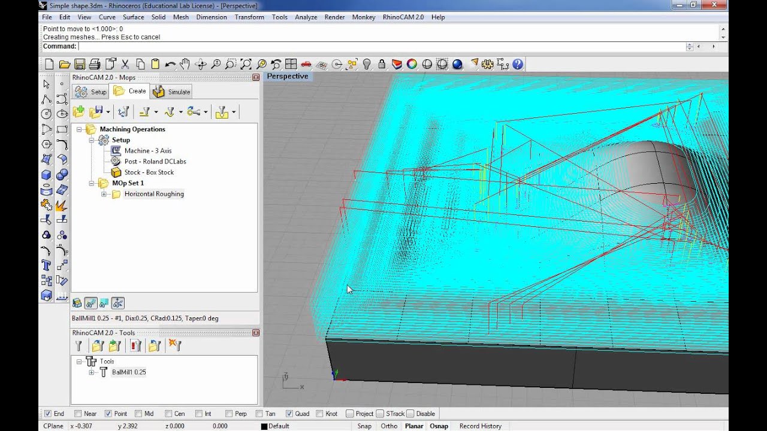Click the Explode icon in left toolbar
This screenshot has height=431, width=767.
tap(61, 205)
